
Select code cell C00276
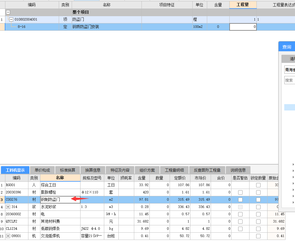(17, 199)
